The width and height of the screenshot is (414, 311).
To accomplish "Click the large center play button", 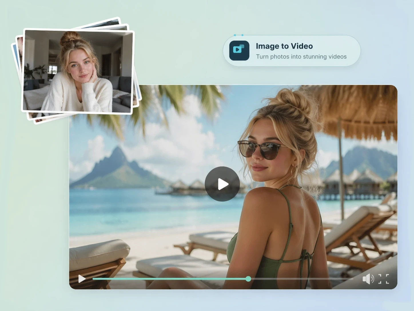I will 222,184.
